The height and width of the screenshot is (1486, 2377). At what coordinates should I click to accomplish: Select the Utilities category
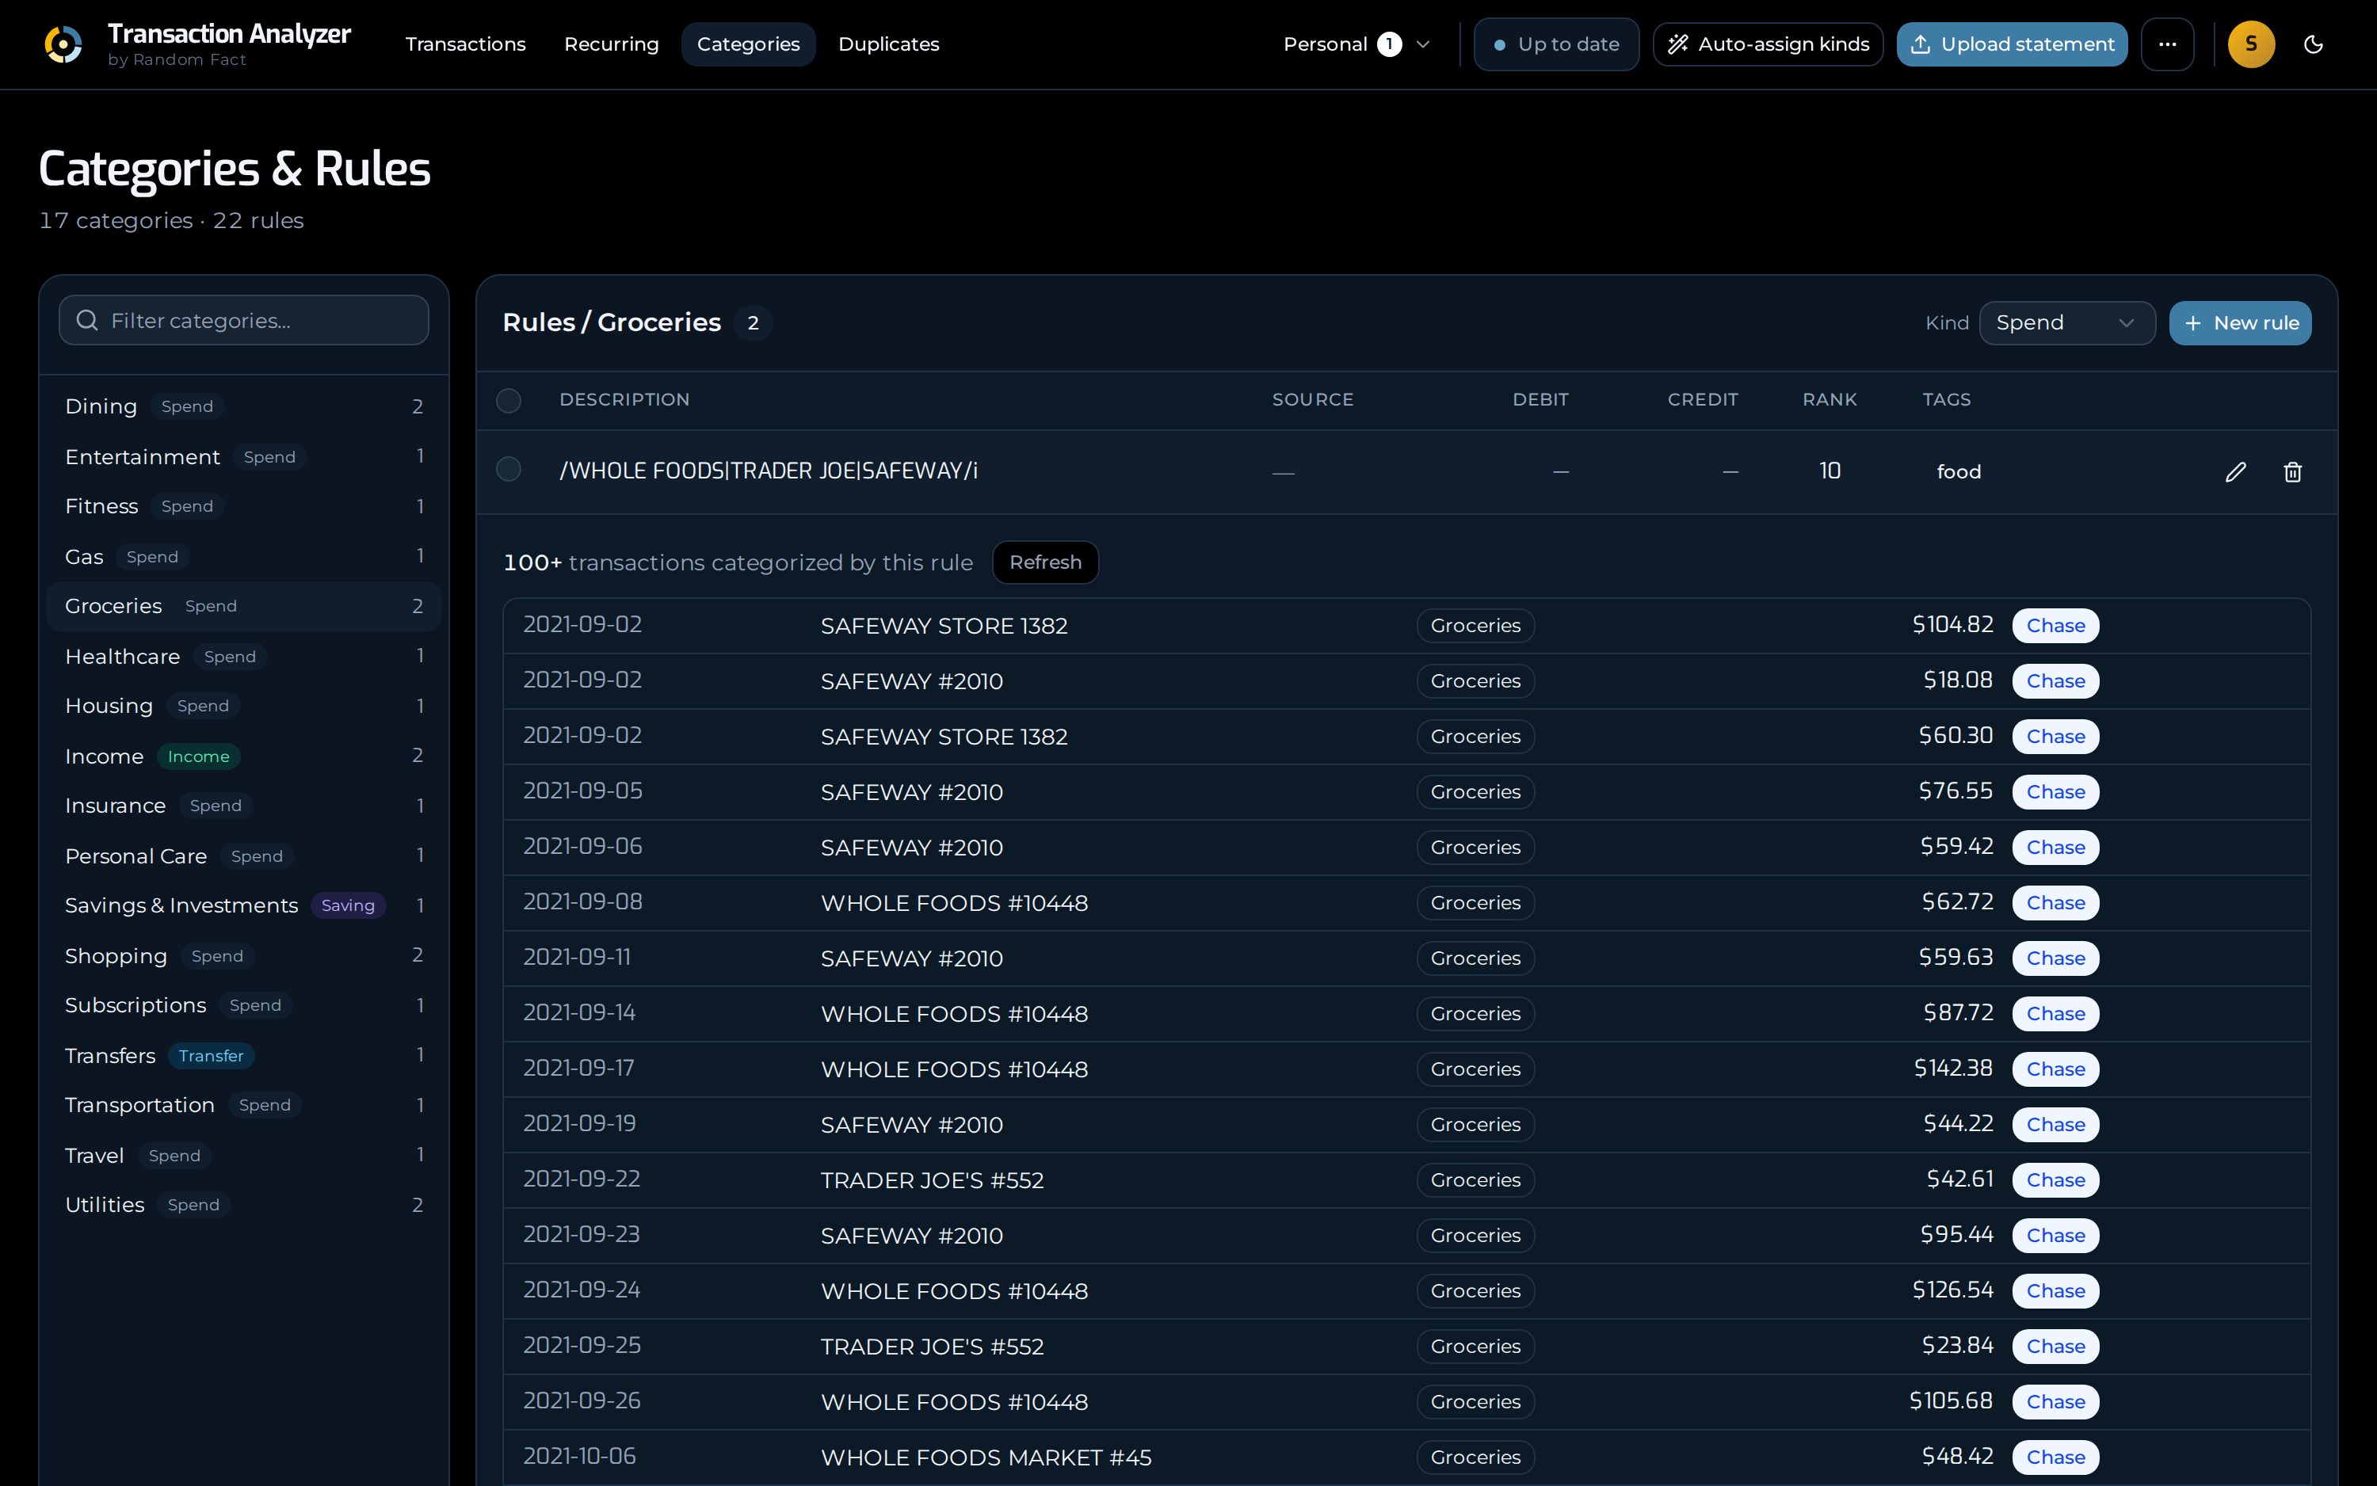click(x=244, y=1205)
